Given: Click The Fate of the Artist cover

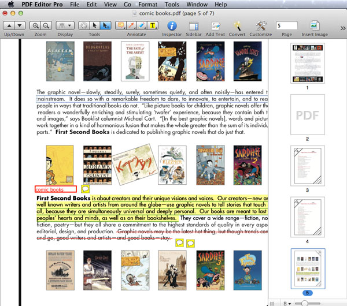Looking at the screenshot, I should [135, 61].
